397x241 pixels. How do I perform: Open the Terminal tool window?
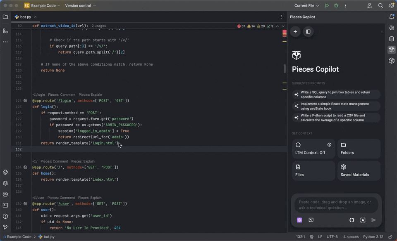point(5,205)
